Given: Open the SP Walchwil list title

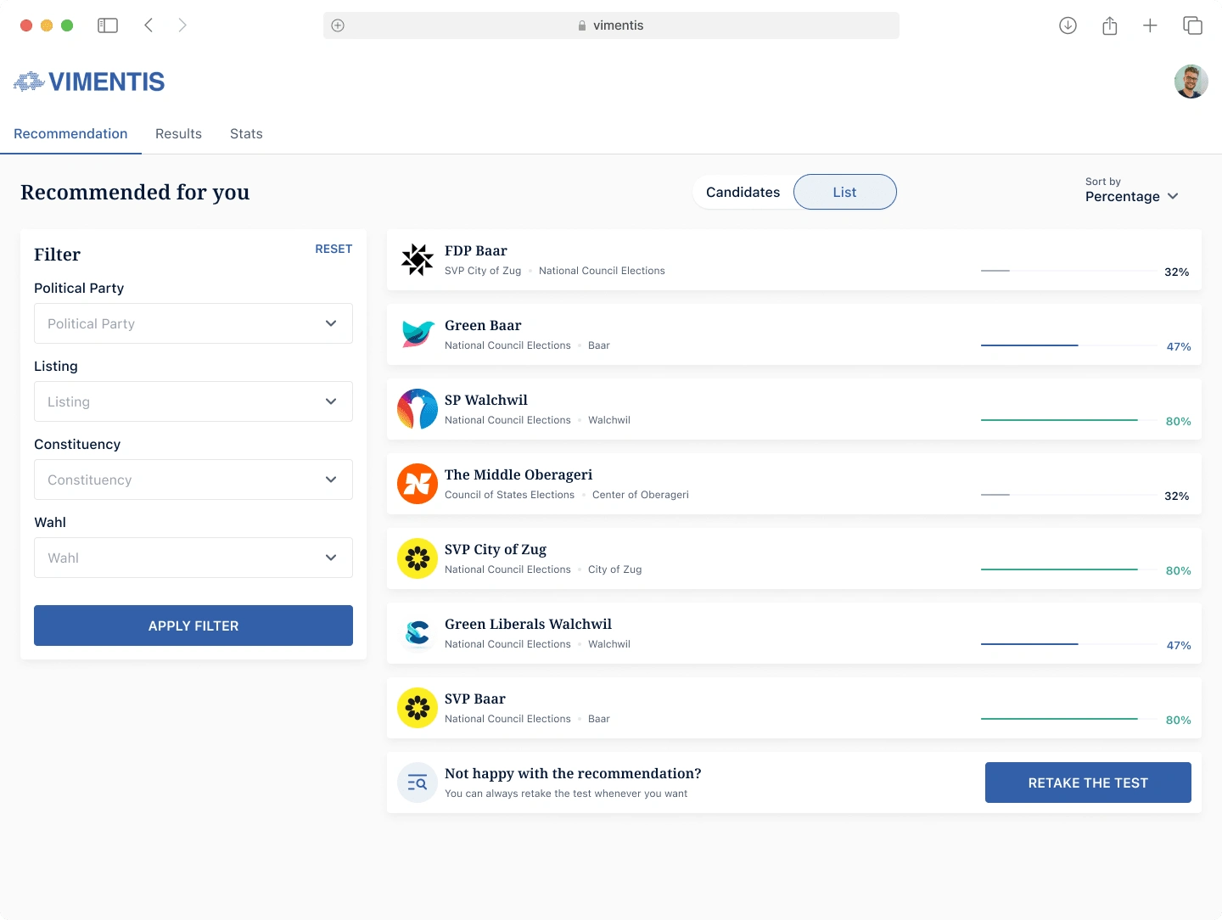Looking at the screenshot, I should click(x=486, y=400).
